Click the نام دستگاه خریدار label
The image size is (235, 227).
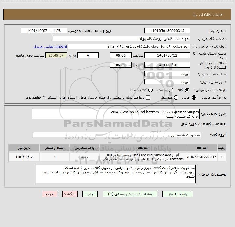tap(212, 39)
